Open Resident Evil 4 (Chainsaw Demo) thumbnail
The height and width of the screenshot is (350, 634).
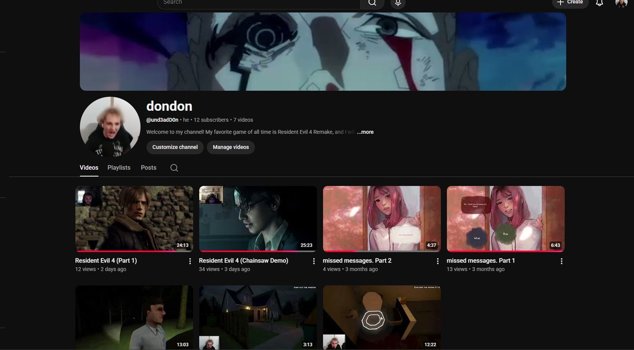[258, 219]
